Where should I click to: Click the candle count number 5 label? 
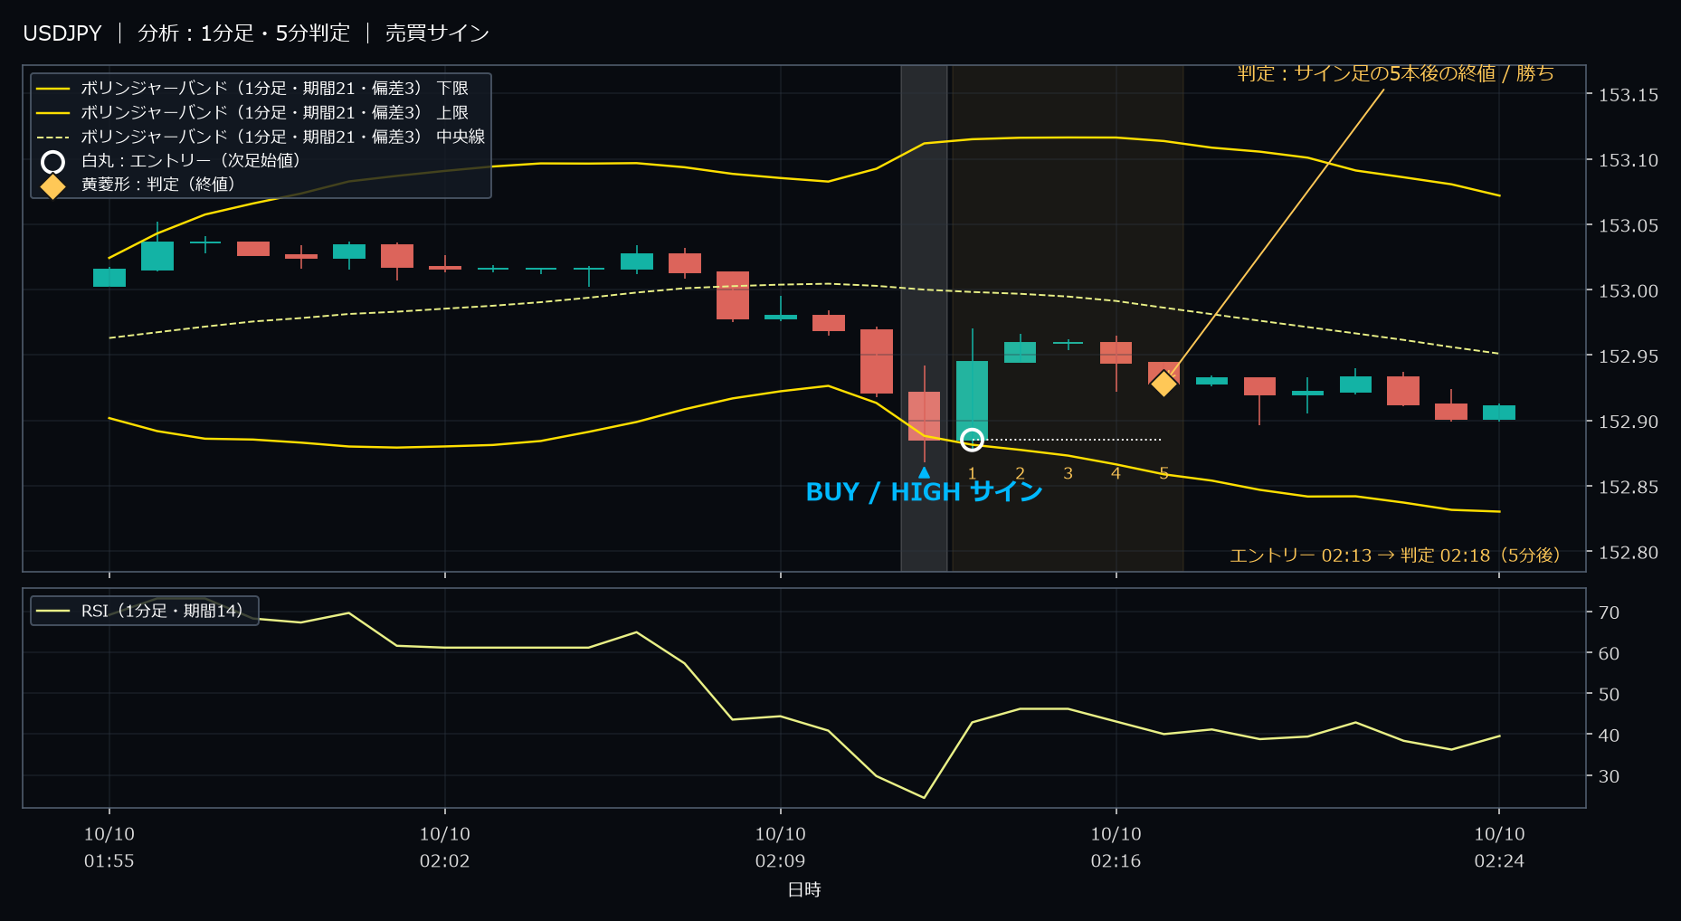[x=1164, y=473]
